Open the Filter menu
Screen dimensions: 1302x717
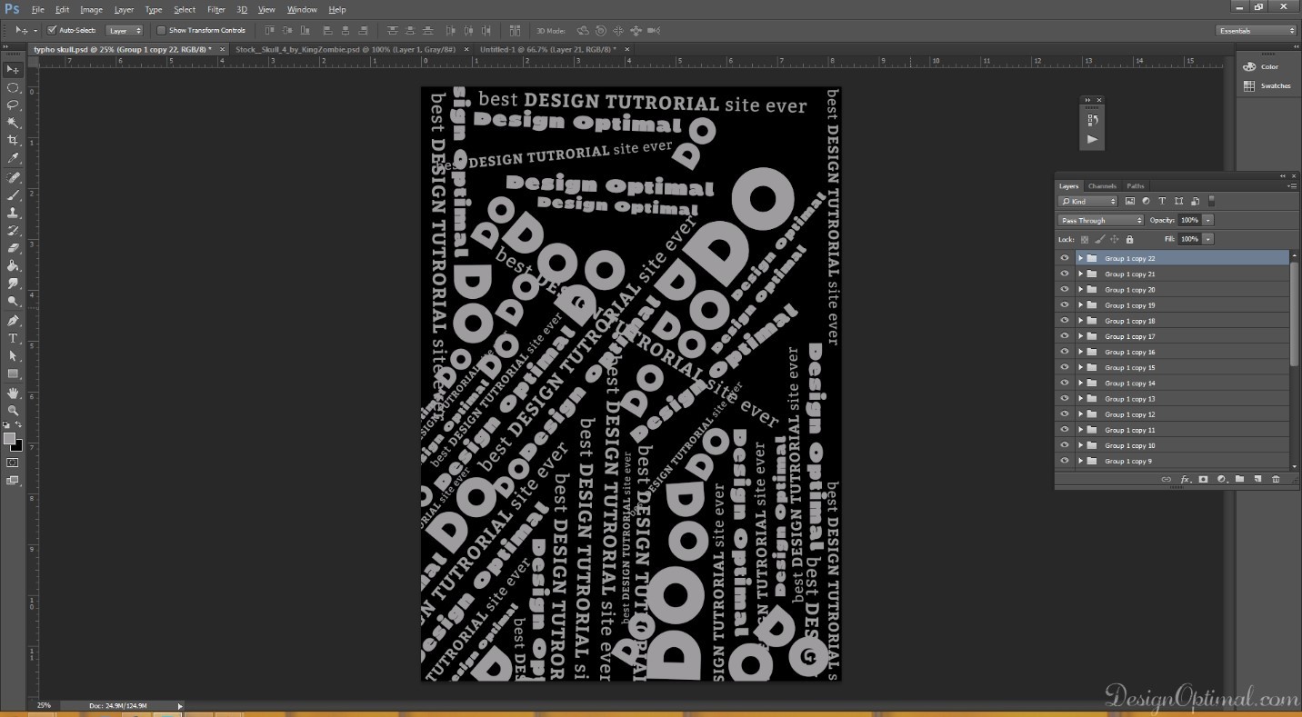click(216, 9)
